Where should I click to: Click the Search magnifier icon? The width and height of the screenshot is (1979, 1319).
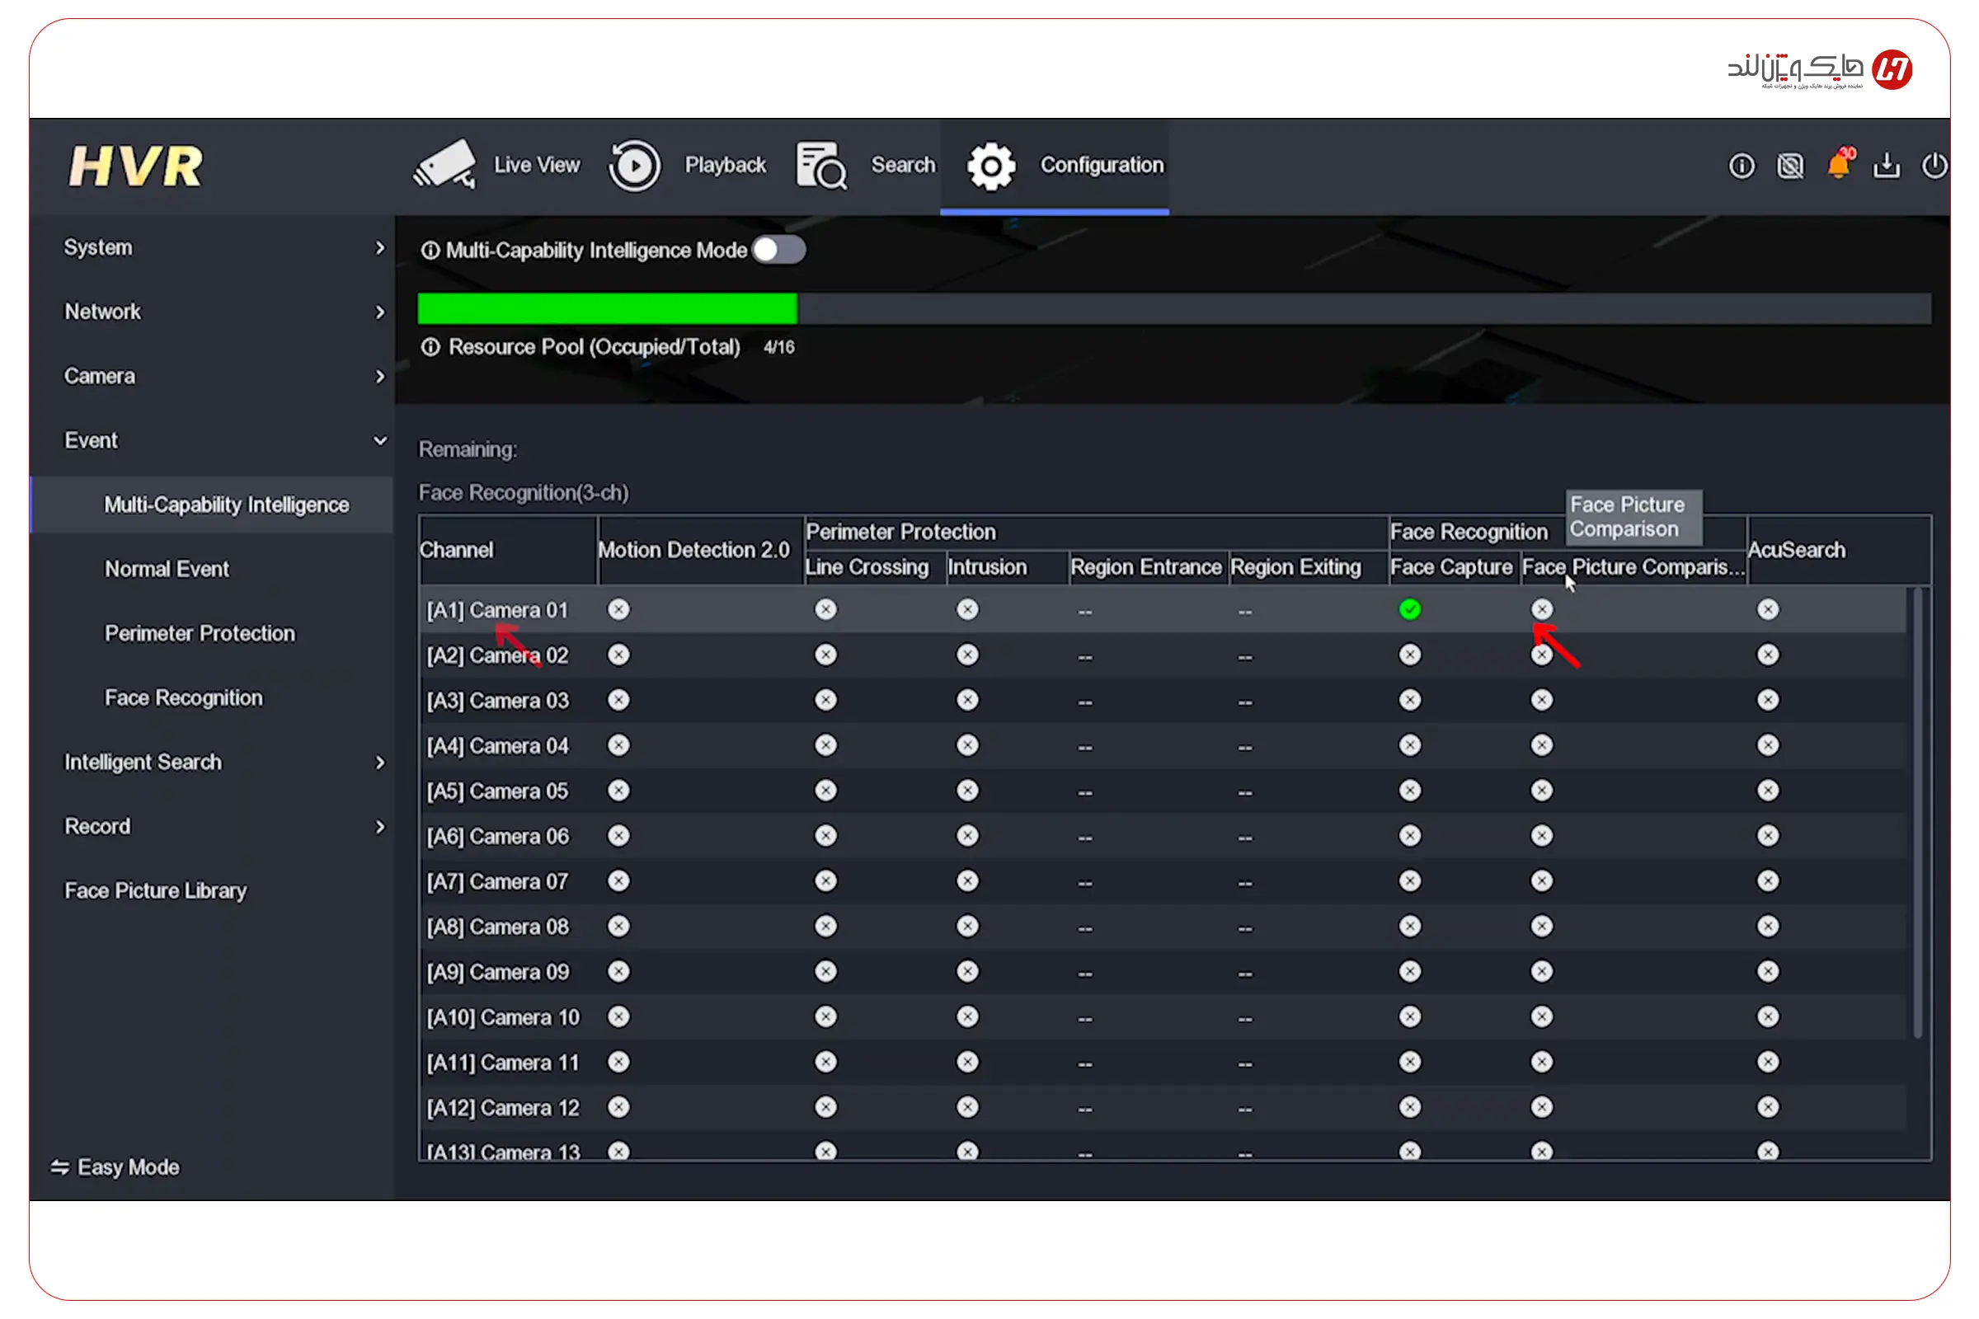click(821, 165)
